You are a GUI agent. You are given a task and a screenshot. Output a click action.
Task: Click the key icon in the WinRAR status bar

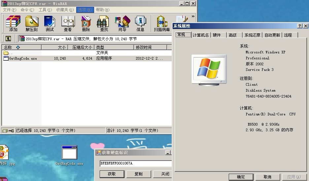coord(11,131)
